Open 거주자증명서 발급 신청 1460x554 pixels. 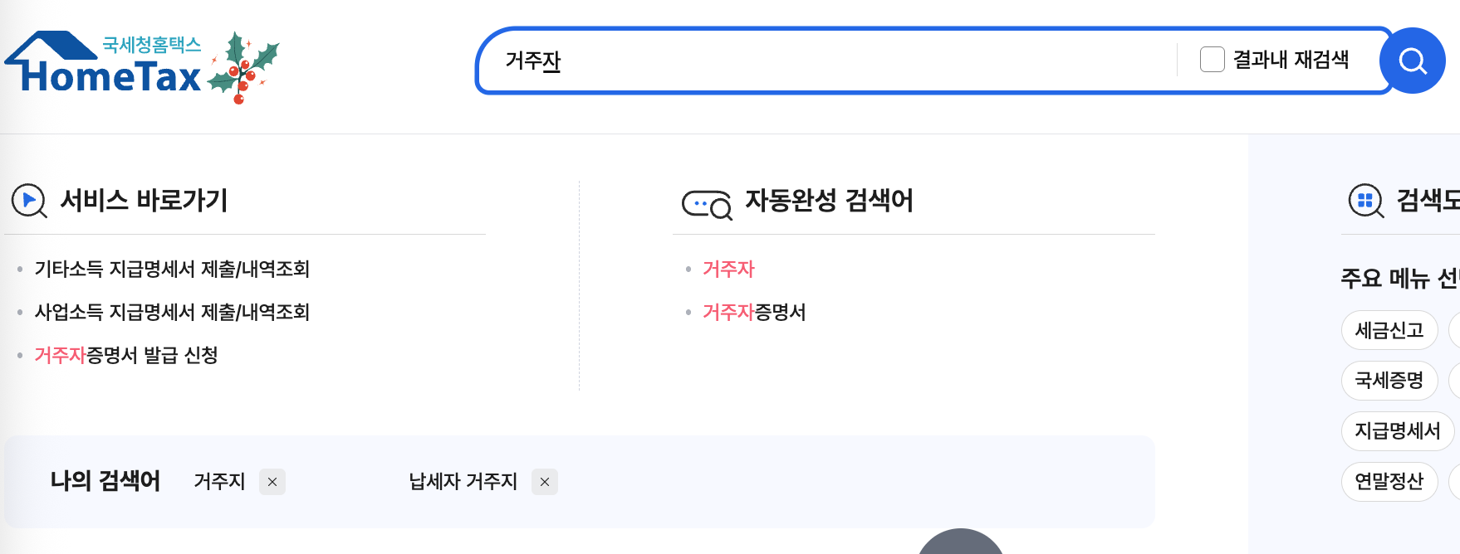125,357
